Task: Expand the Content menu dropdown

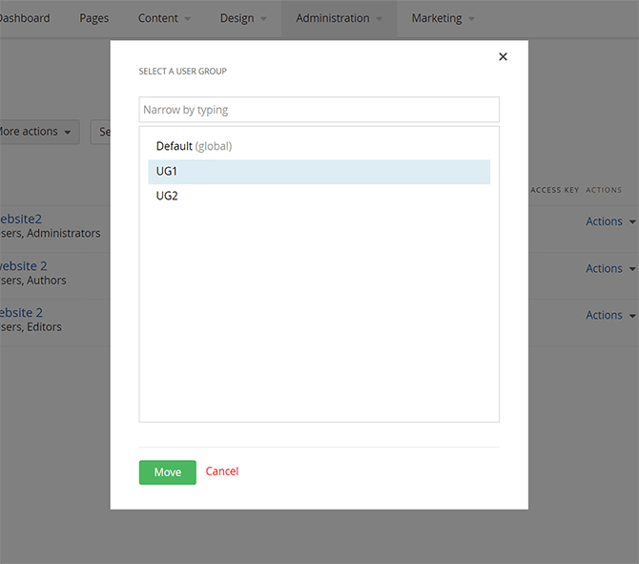Action: [x=164, y=18]
